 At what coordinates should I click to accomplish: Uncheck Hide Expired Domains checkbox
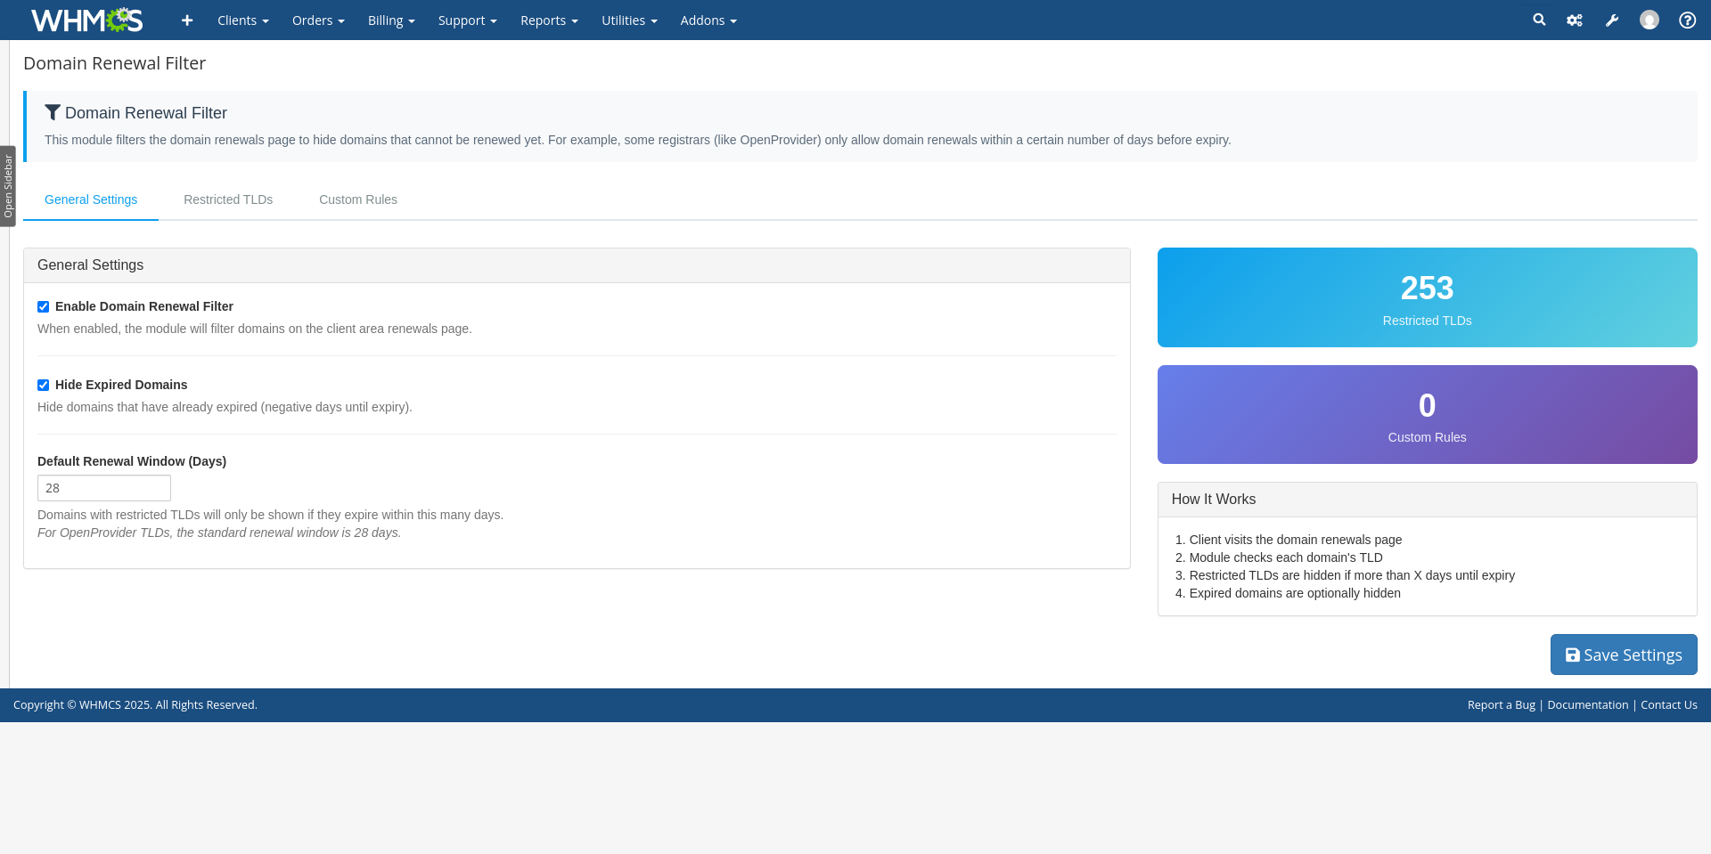43,386
